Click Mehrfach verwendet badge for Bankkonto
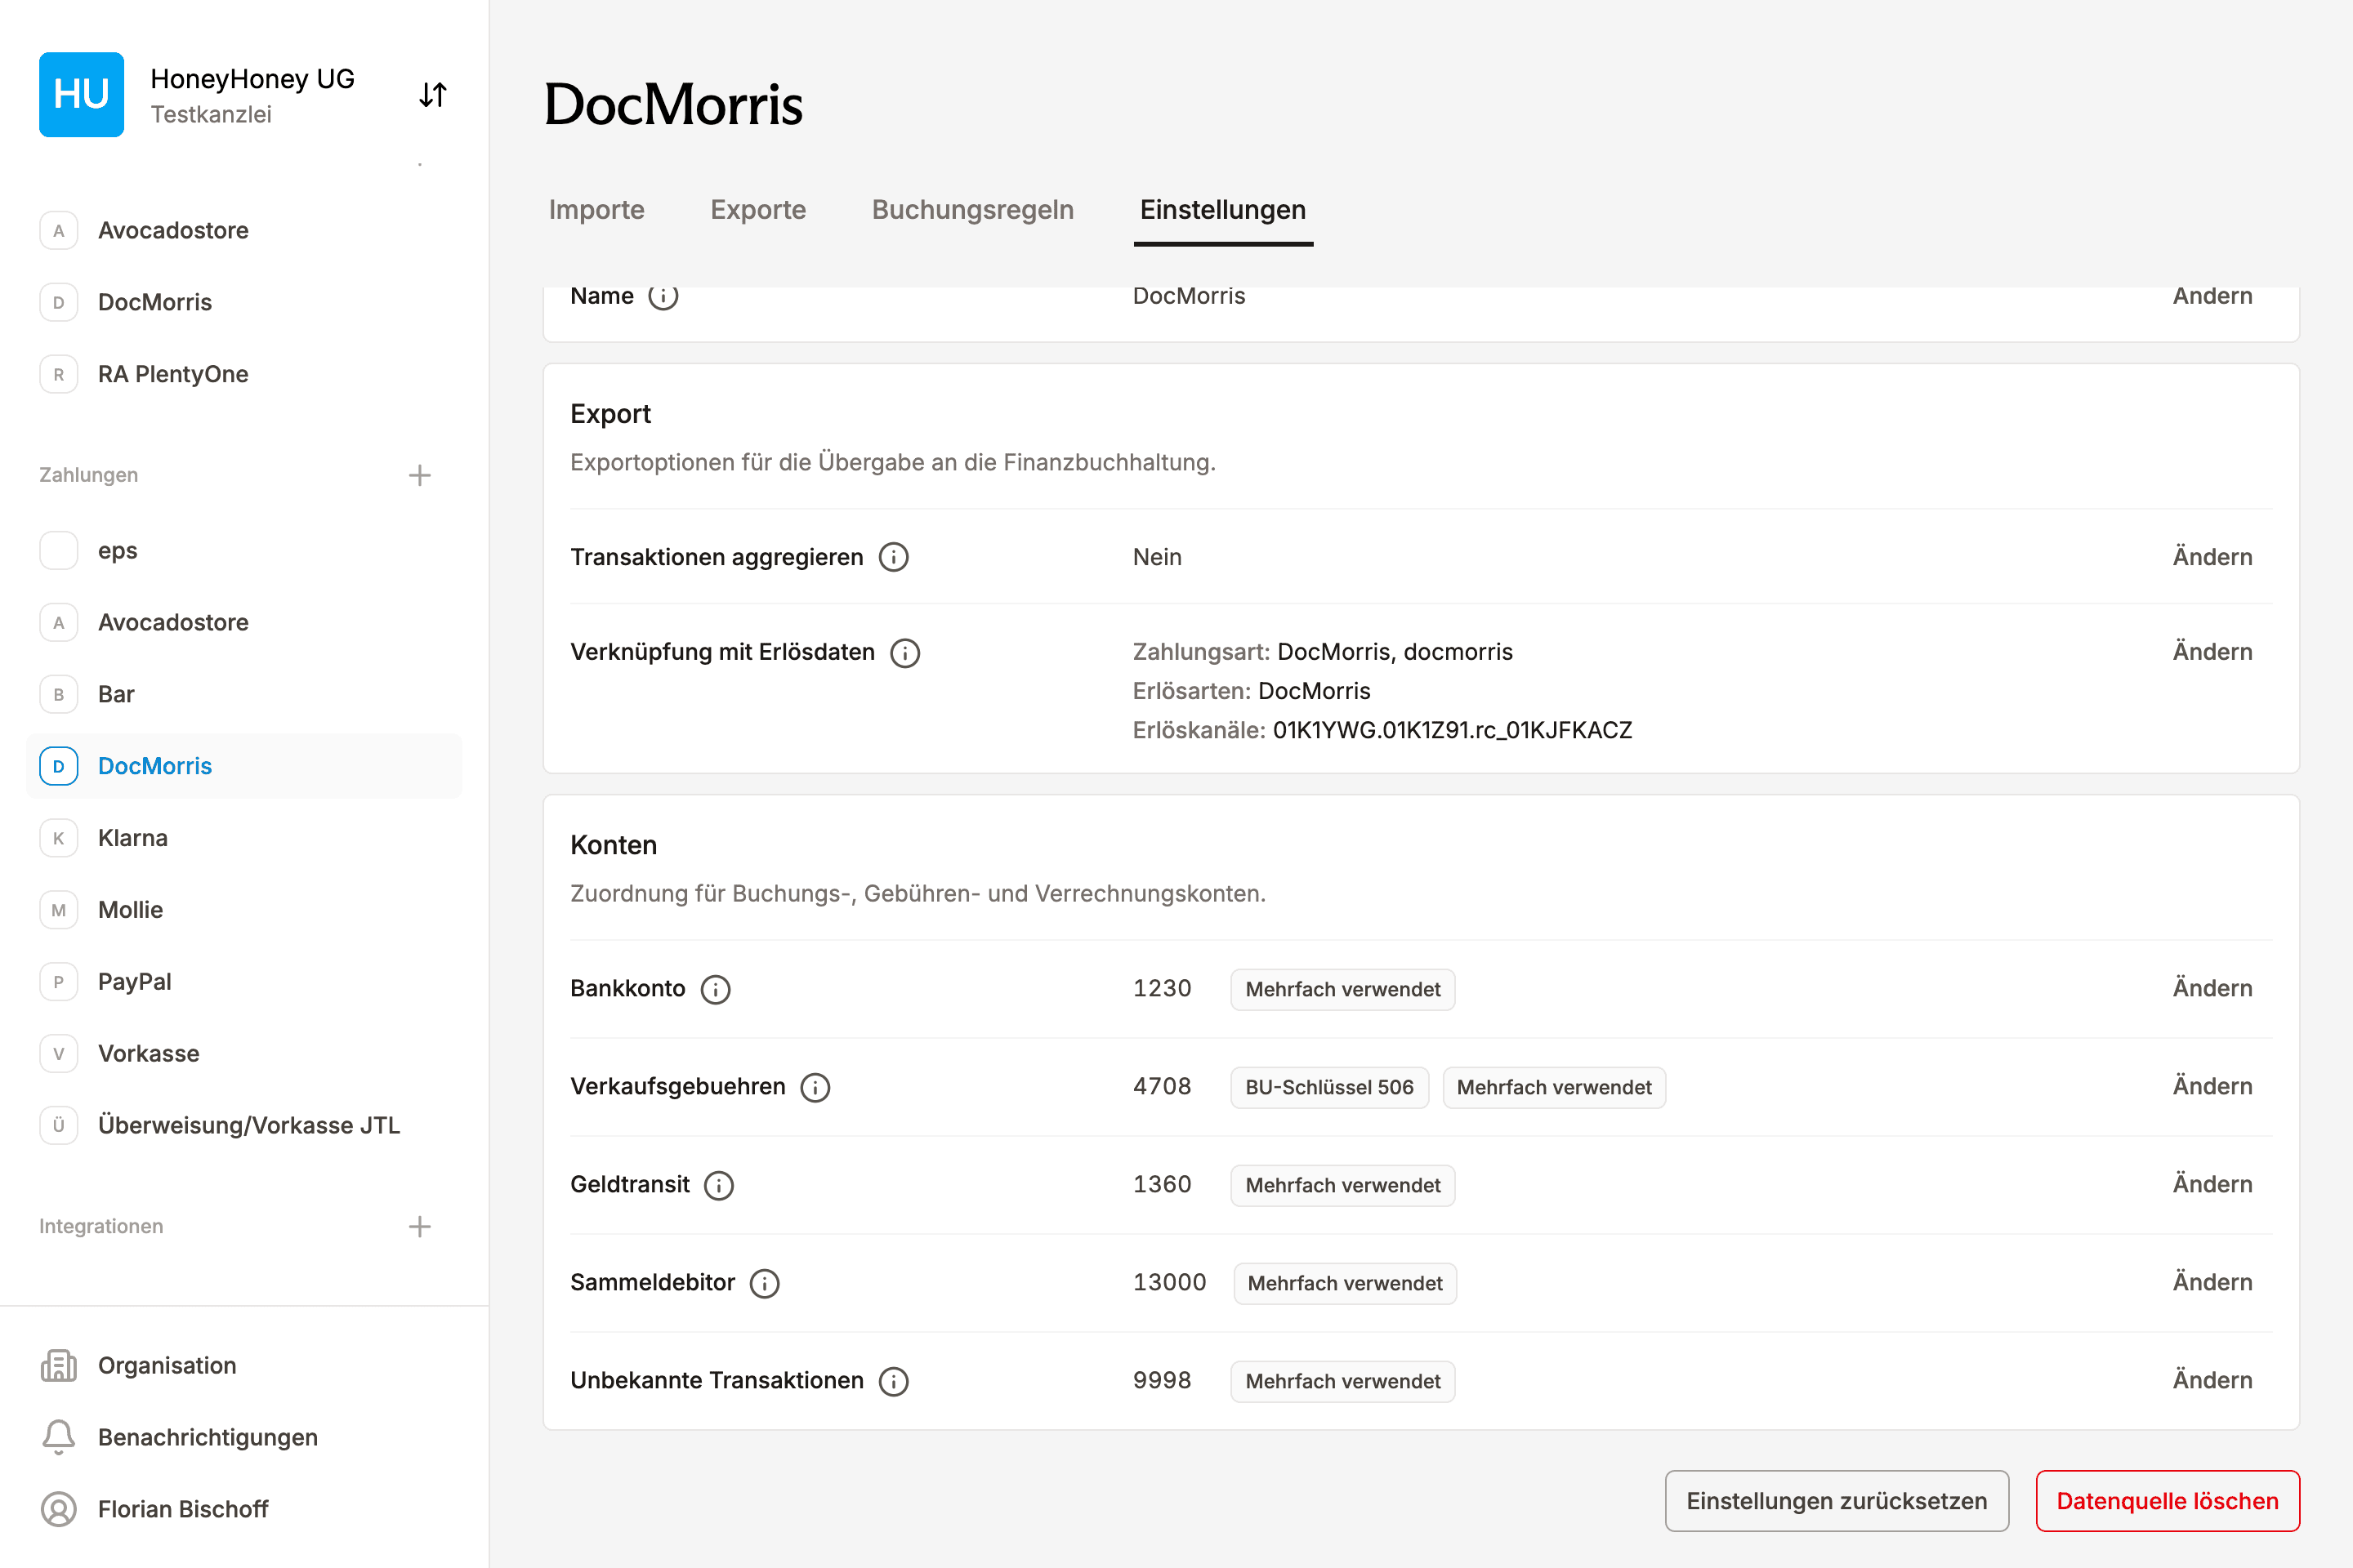This screenshot has width=2353, height=1568. pyautogui.click(x=1342, y=989)
